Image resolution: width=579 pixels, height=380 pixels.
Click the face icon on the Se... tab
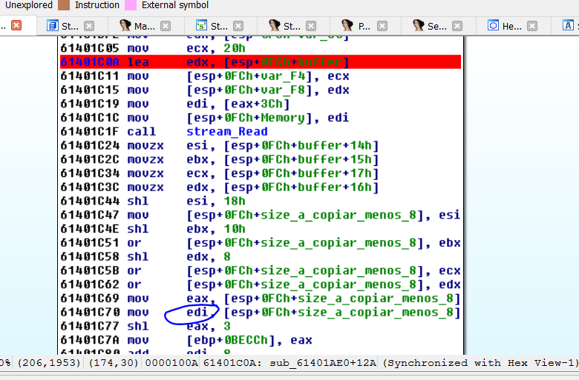pos(418,26)
